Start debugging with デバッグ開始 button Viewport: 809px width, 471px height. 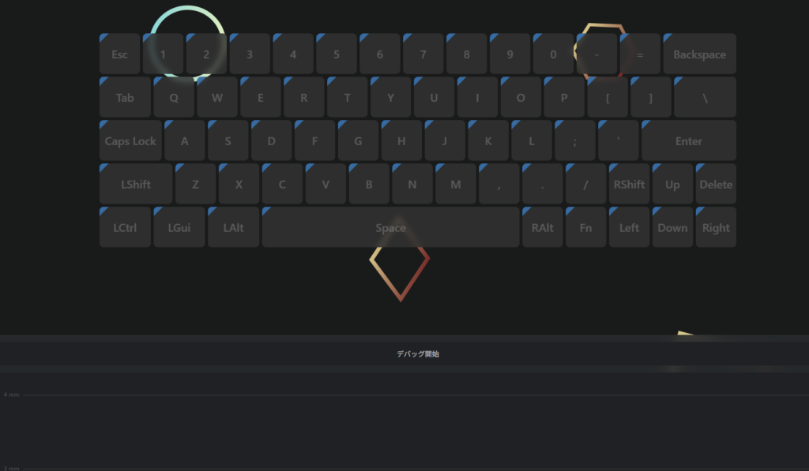[418, 354]
